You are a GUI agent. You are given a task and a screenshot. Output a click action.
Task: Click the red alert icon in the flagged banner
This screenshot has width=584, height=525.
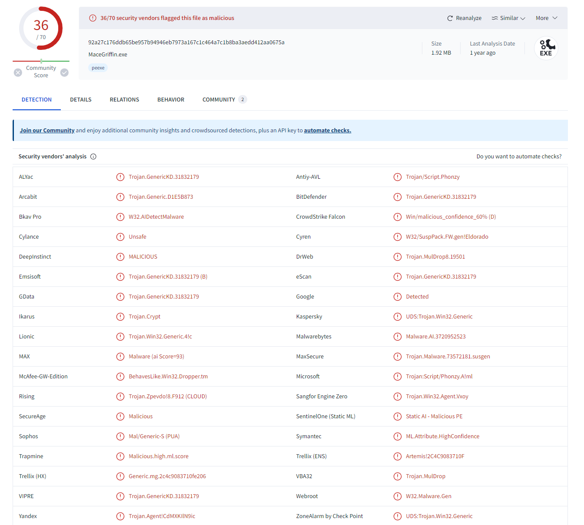tap(93, 18)
